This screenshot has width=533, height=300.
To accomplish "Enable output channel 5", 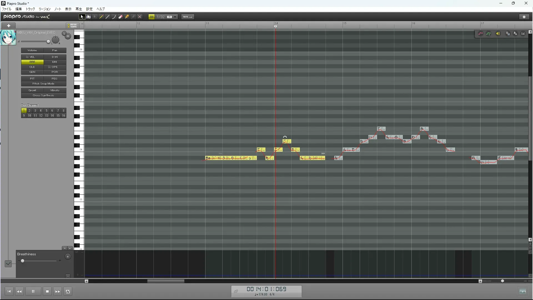I will 46,111.
